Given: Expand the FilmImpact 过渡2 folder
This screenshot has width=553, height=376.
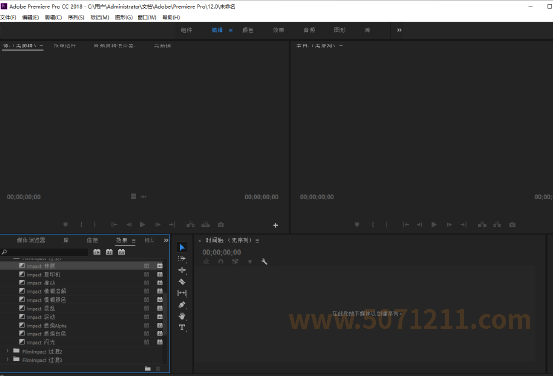Looking at the screenshot, I should pos(7,351).
